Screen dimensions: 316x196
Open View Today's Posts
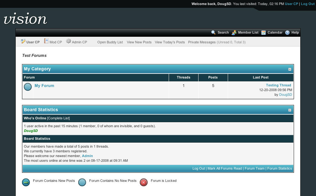point(170,42)
